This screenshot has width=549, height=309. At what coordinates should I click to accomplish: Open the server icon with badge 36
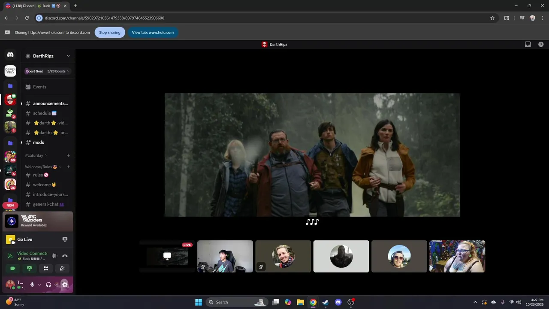[x=10, y=185]
